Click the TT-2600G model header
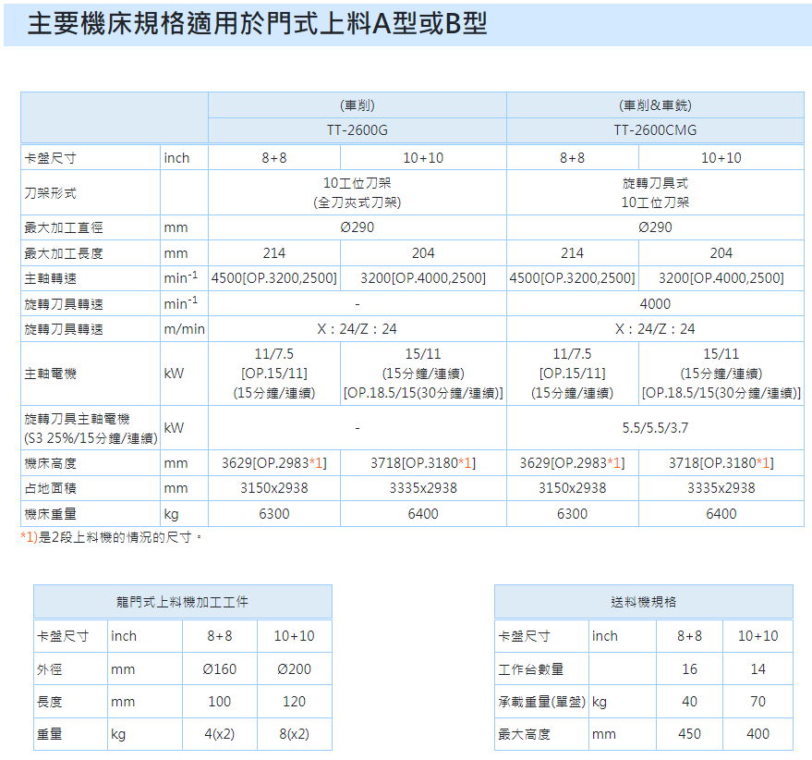 [358, 130]
